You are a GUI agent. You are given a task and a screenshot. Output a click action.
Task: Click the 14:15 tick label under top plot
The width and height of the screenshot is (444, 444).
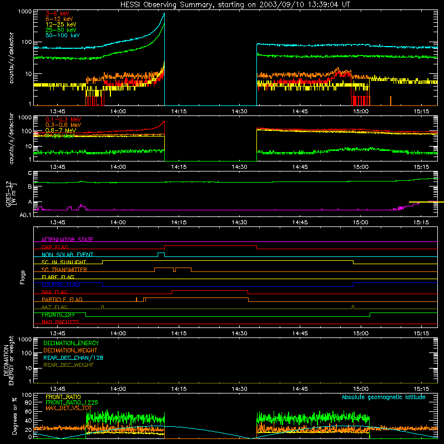pyautogui.click(x=179, y=112)
